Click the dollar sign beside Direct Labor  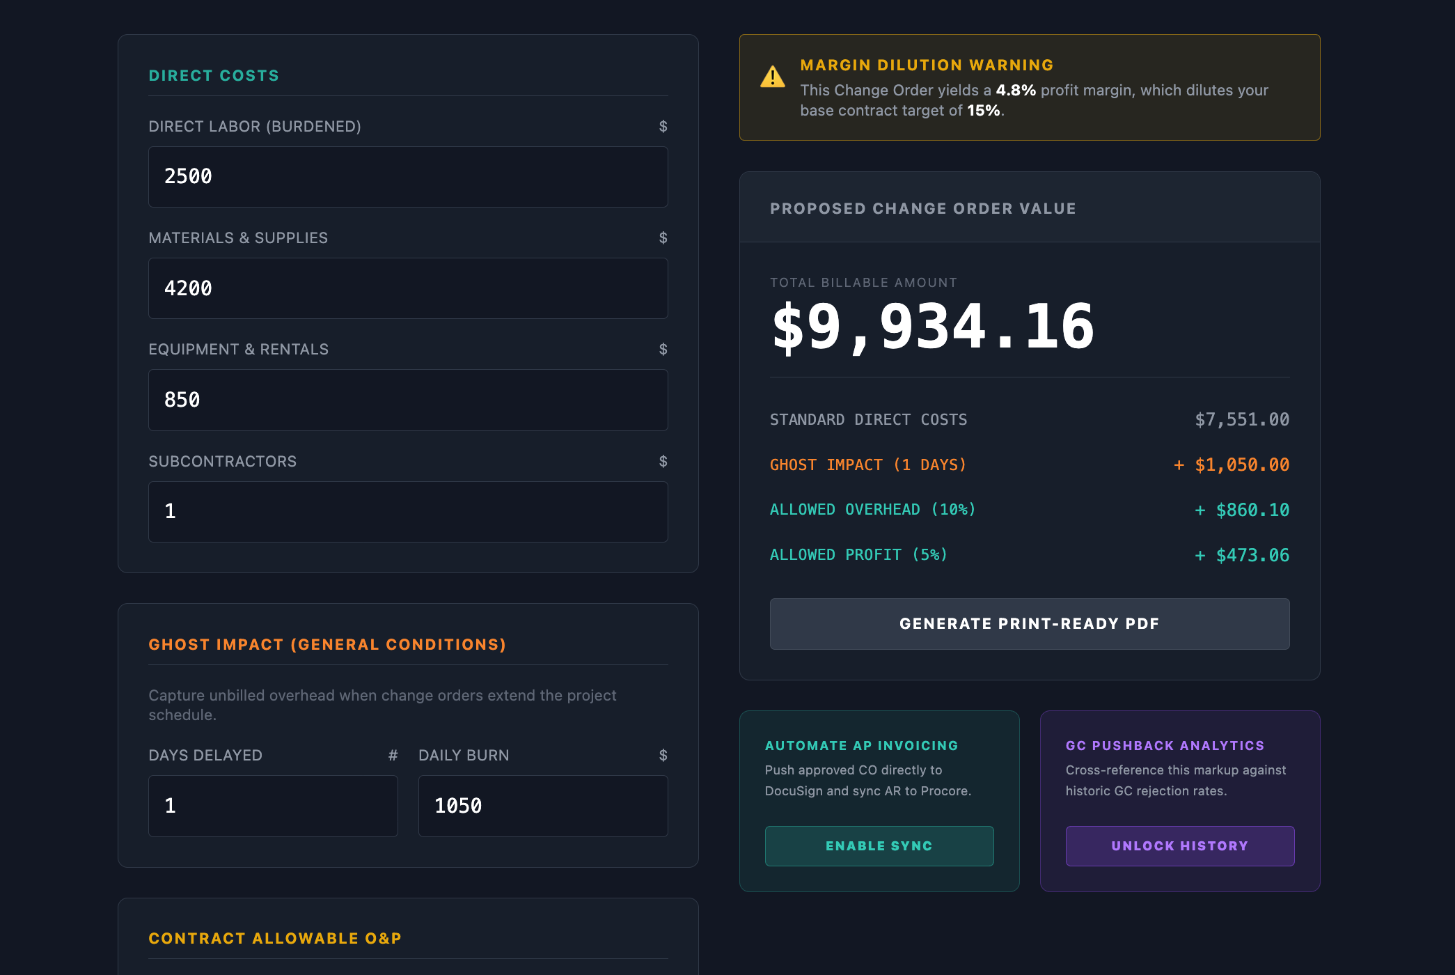click(663, 127)
